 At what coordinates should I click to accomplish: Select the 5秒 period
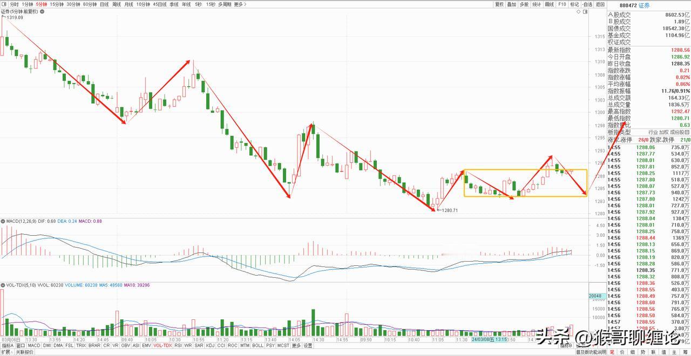tap(198, 4)
